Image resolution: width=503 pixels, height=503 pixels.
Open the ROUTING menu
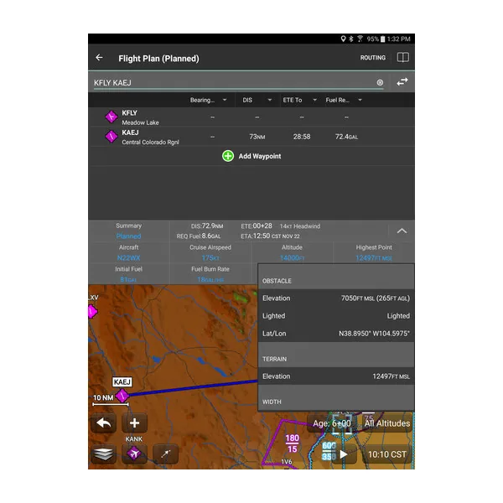tap(373, 58)
